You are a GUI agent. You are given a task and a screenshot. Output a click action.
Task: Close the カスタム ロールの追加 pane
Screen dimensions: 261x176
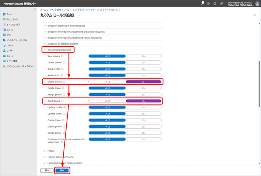(x=255, y=15)
